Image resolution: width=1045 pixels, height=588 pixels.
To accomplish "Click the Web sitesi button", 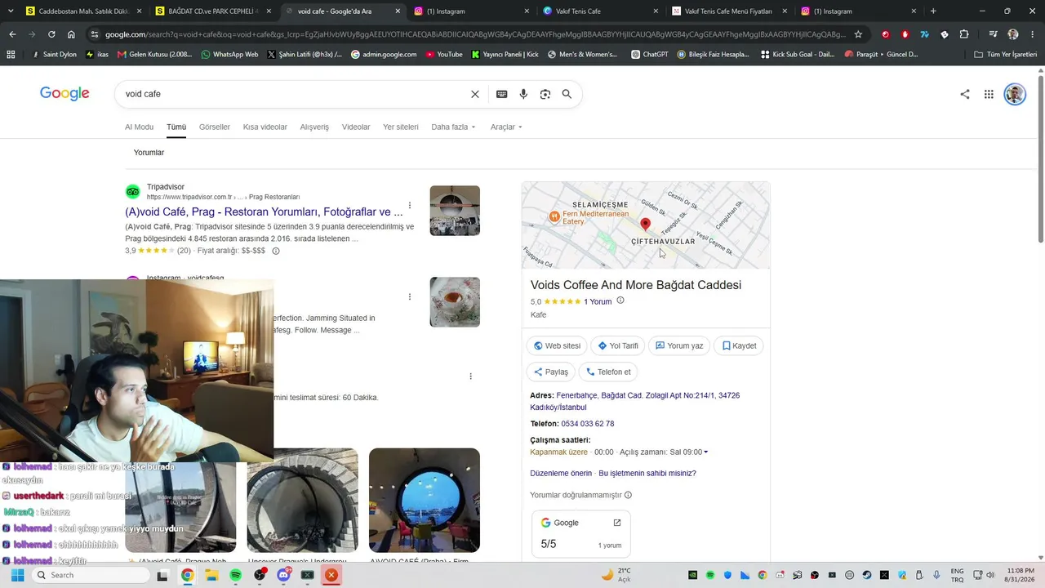I will point(557,346).
